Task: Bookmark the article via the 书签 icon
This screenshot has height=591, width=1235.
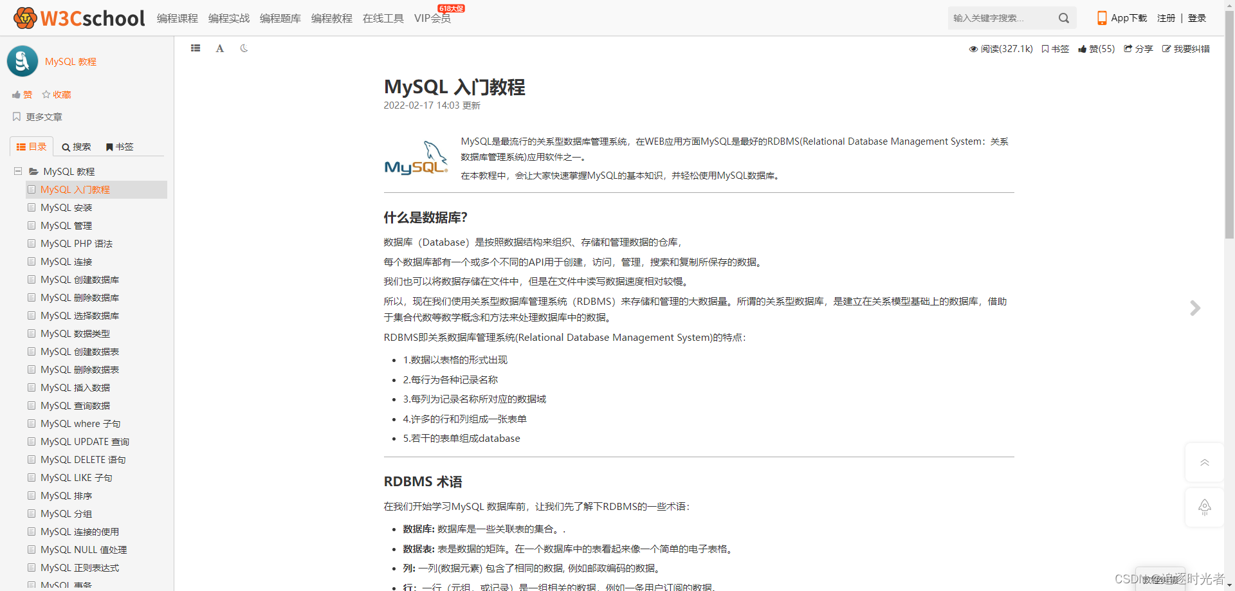Action: tap(1054, 49)
